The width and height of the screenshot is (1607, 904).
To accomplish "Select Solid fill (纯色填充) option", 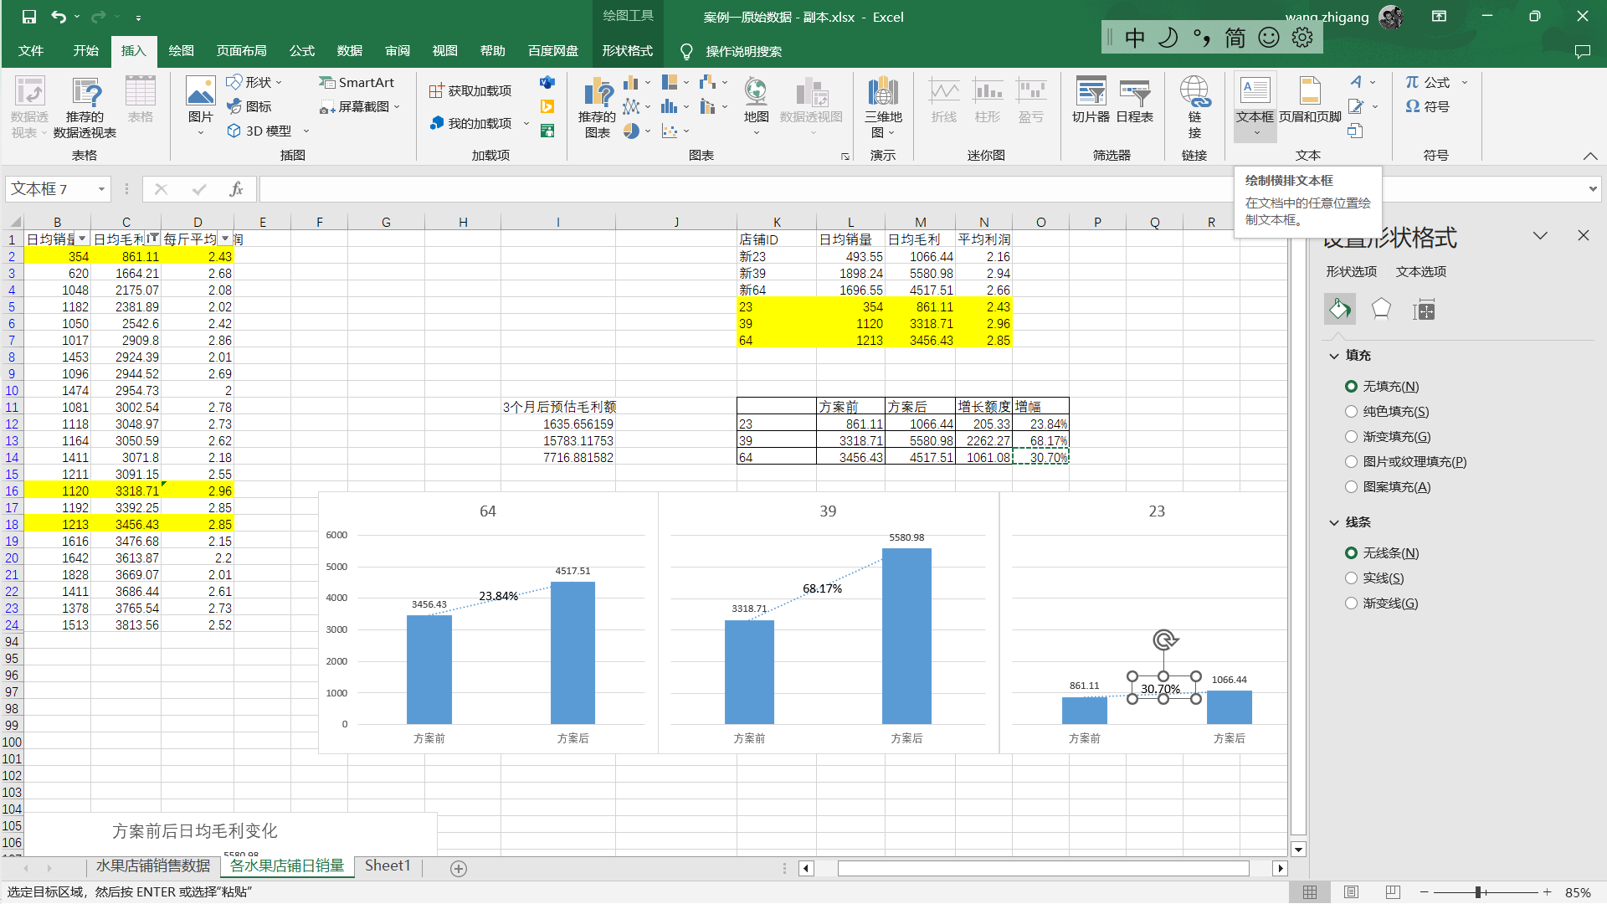I will (1387, 411).
